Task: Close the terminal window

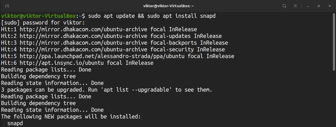Action: (x=330, y=6)
